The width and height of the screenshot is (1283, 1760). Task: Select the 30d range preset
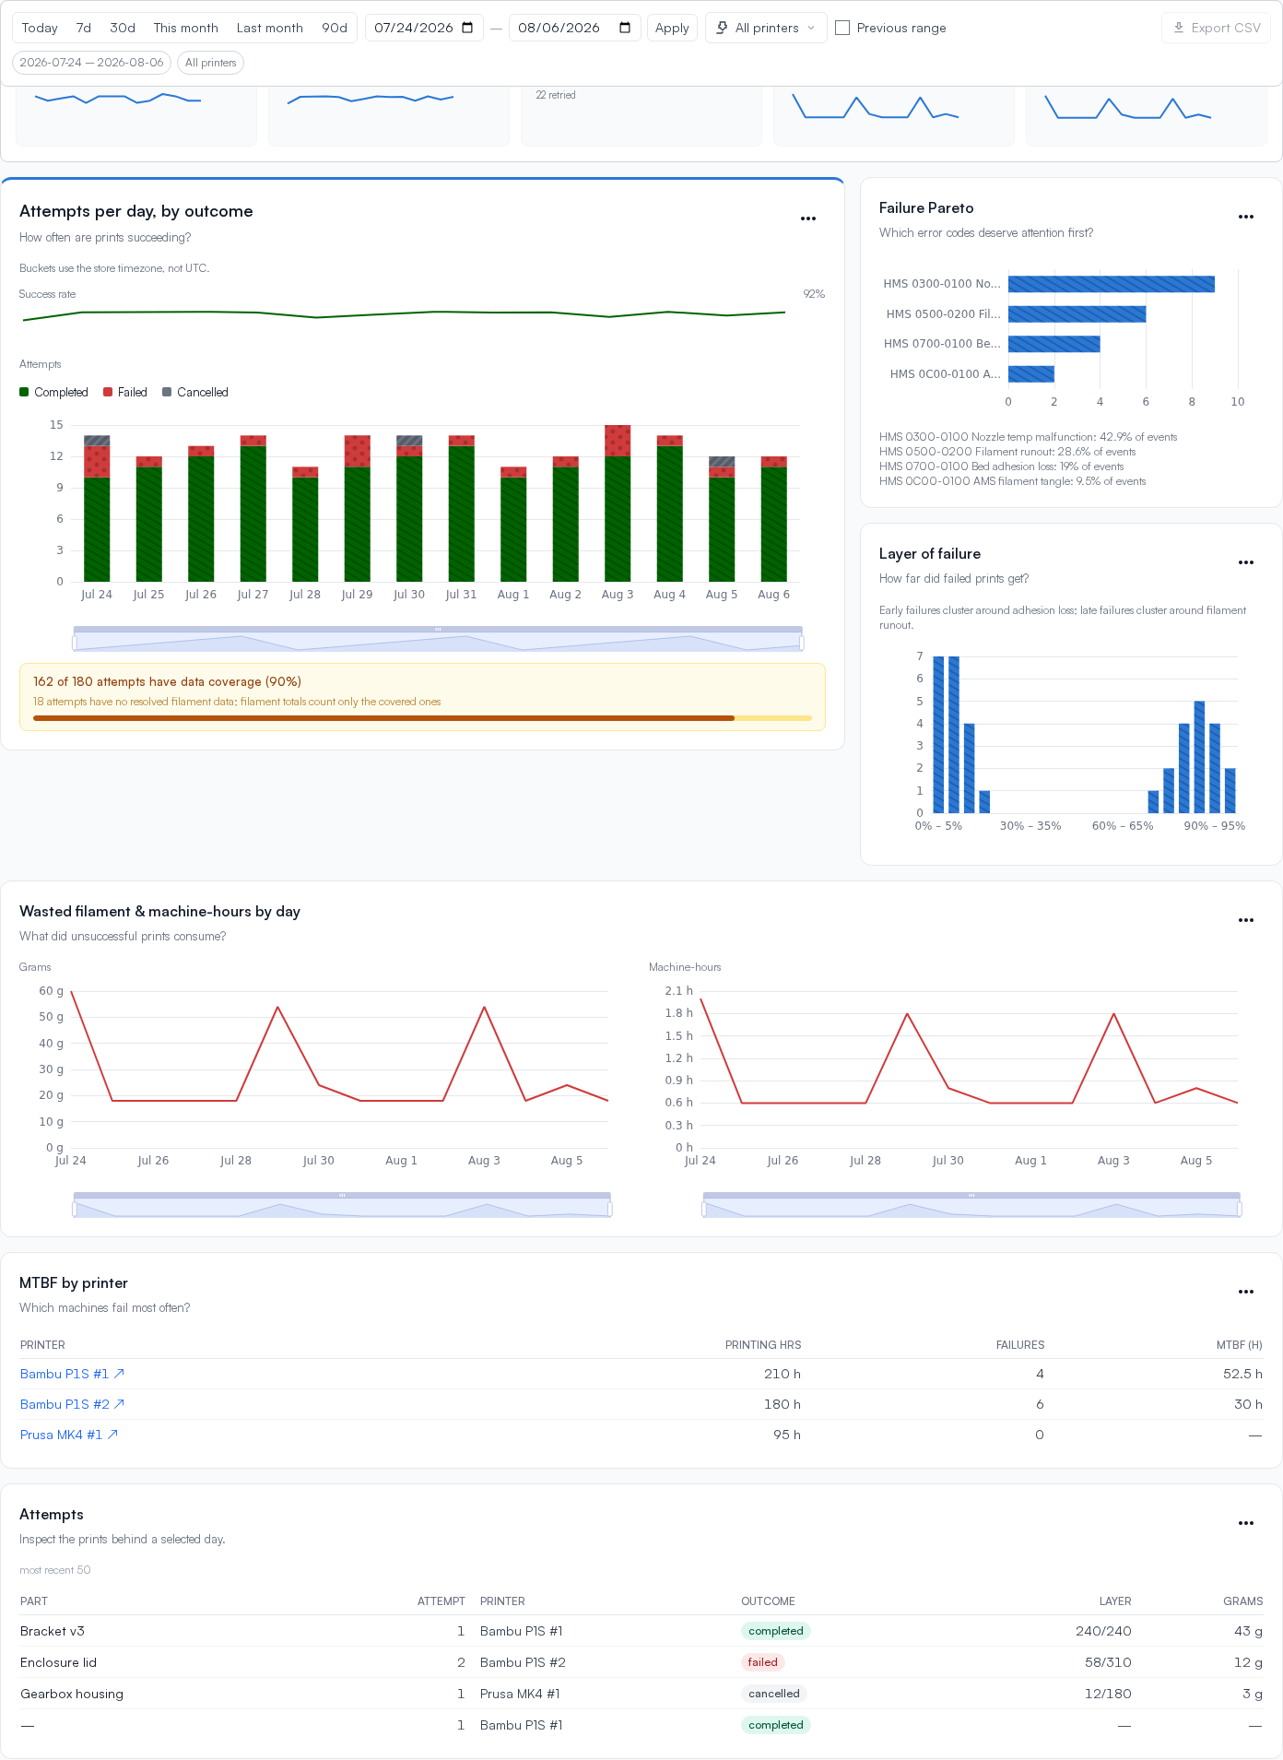[123, 28]
